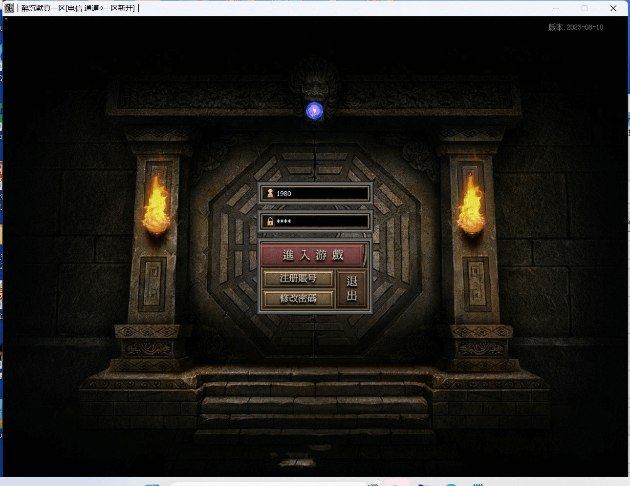This screenshot has height=486, width=630.
Task: Click the carved panel on left pillar
Action: 153,284
